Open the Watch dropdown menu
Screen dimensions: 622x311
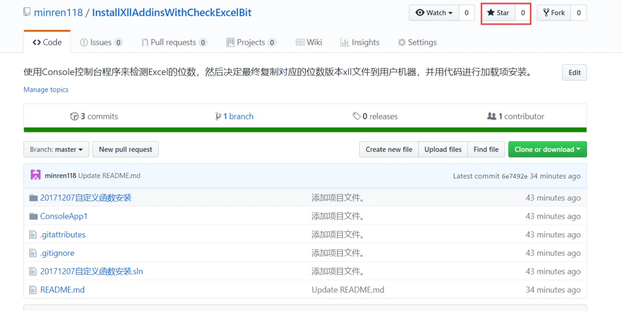(434, 13)
